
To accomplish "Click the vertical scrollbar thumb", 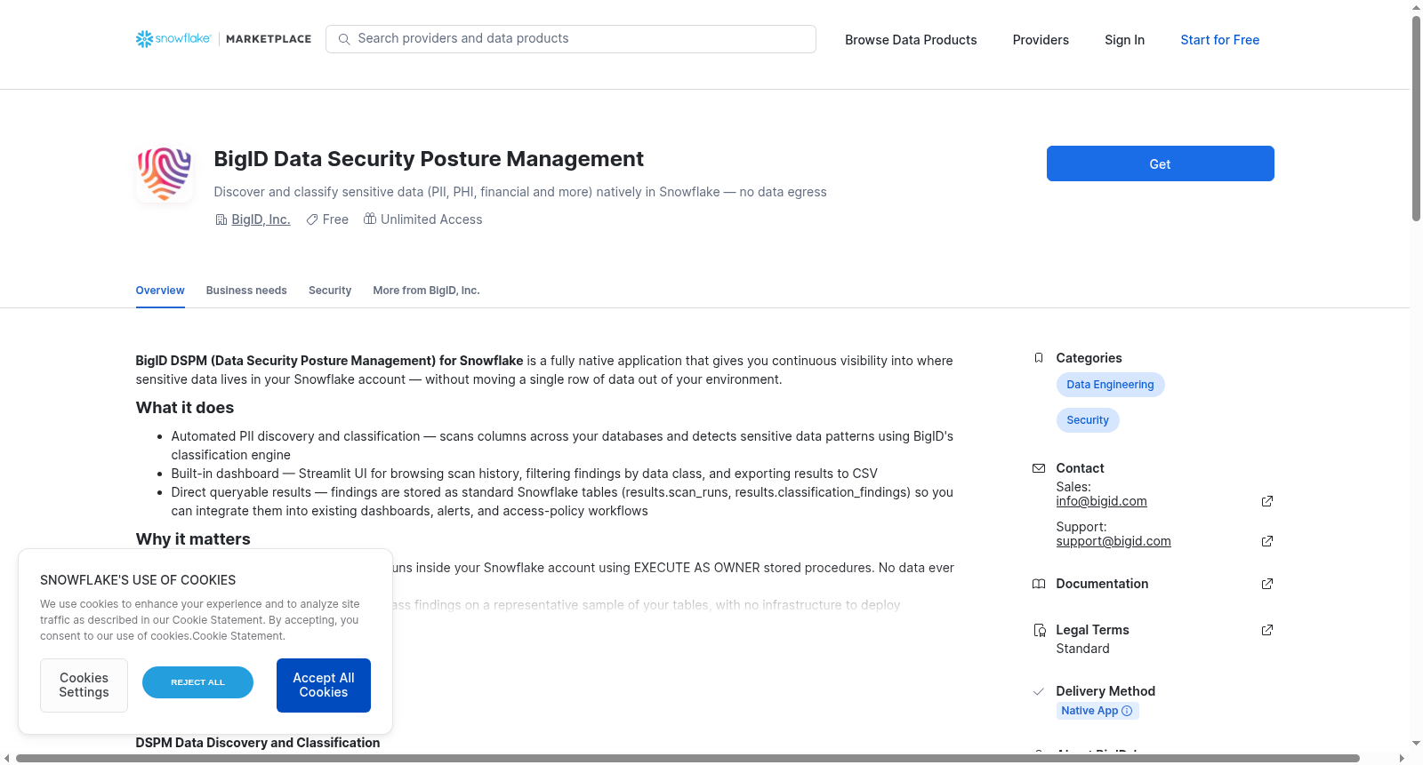I will pos(1416,118).
